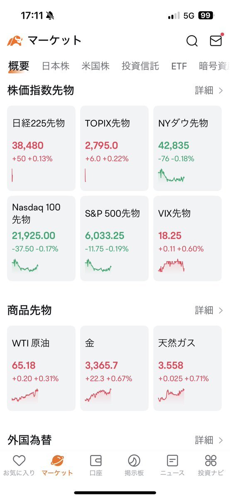
Task: Open the ニュース news icon
Action: click(172, 460)
